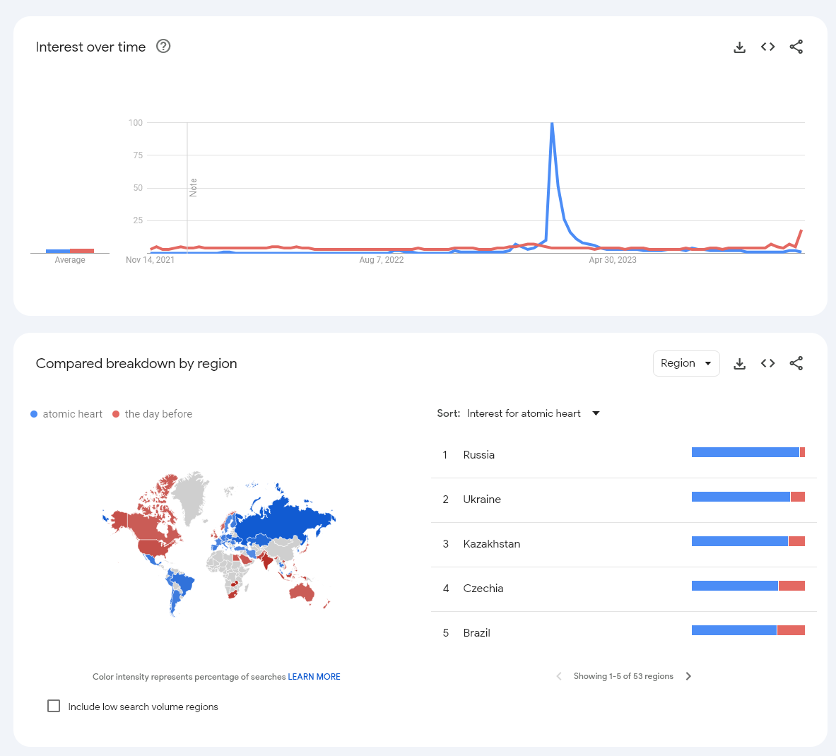
Task: Go to previous page of regions
Action: coord(559,676)
